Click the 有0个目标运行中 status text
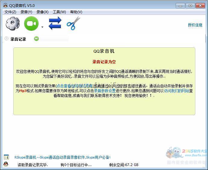The width and height of the screenshot is (208, 170). 76,165
